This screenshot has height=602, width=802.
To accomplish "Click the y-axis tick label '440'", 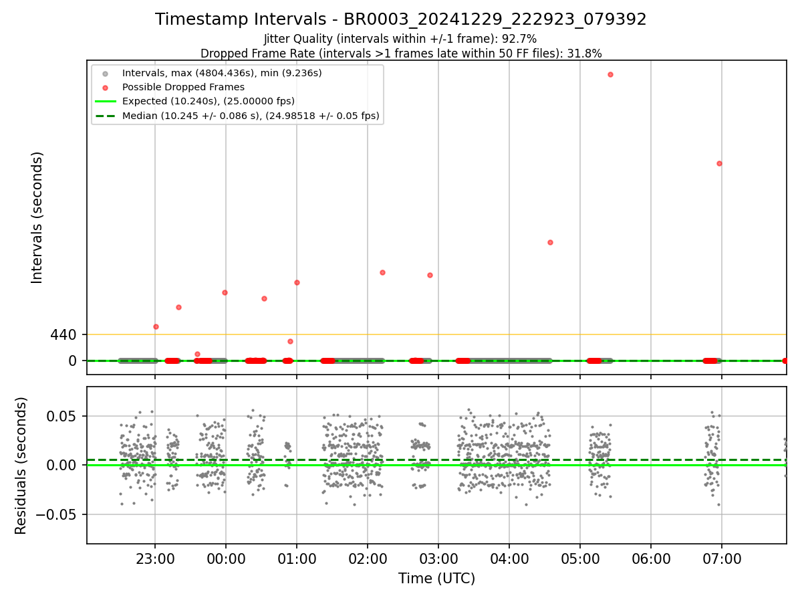I will [63, 334].
